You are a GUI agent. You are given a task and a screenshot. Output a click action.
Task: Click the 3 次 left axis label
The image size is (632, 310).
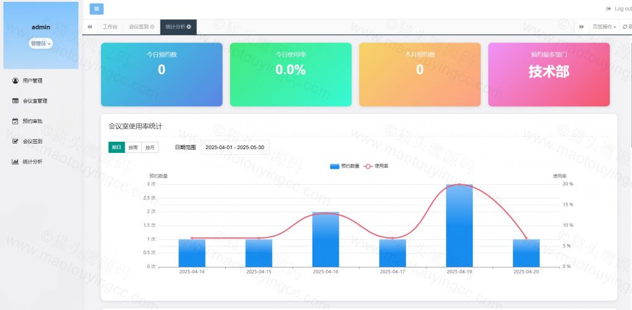[x=151, y=184]
